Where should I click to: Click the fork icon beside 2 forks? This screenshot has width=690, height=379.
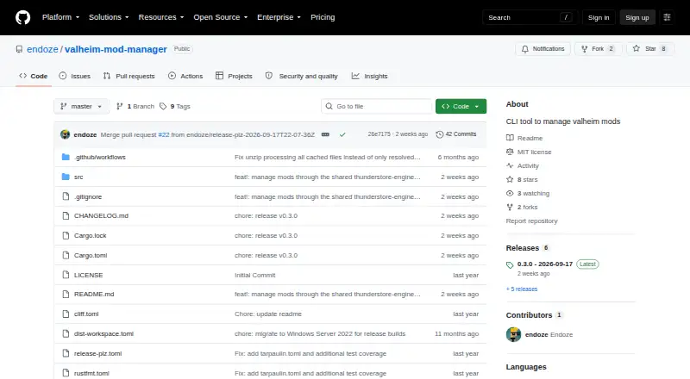(x=510, y=207)
